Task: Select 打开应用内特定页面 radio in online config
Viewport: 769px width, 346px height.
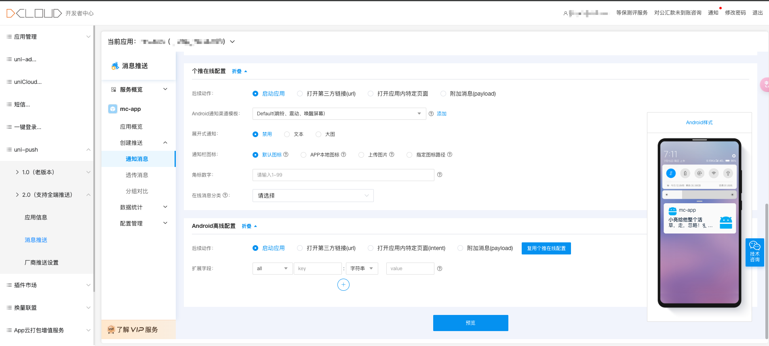Action: tap(371, 94)
